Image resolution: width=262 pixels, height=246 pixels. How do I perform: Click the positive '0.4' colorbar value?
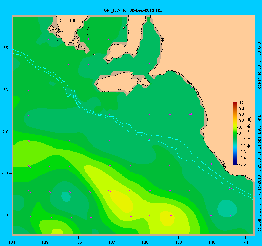tap(241, 109)
